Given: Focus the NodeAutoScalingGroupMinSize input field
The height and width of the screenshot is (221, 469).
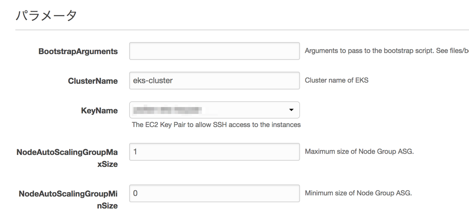Looking at the screenshot, I should (x=214, y=193).
